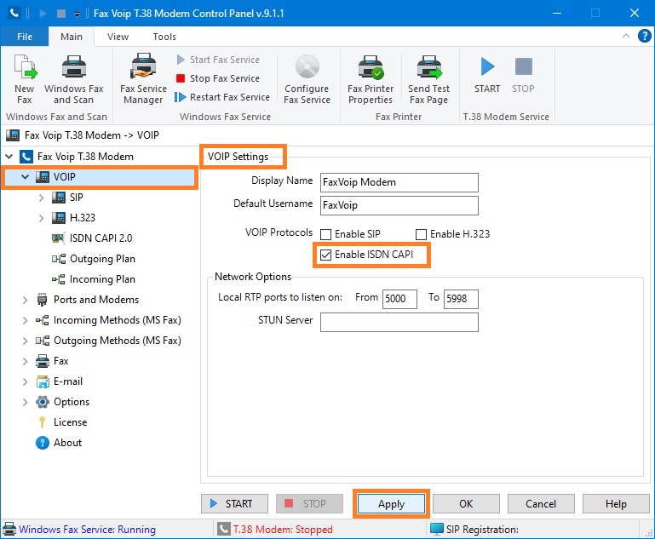Click the T.38 Modem: Stopped status text
Screen dimensions: 655x539
point(283,530)
